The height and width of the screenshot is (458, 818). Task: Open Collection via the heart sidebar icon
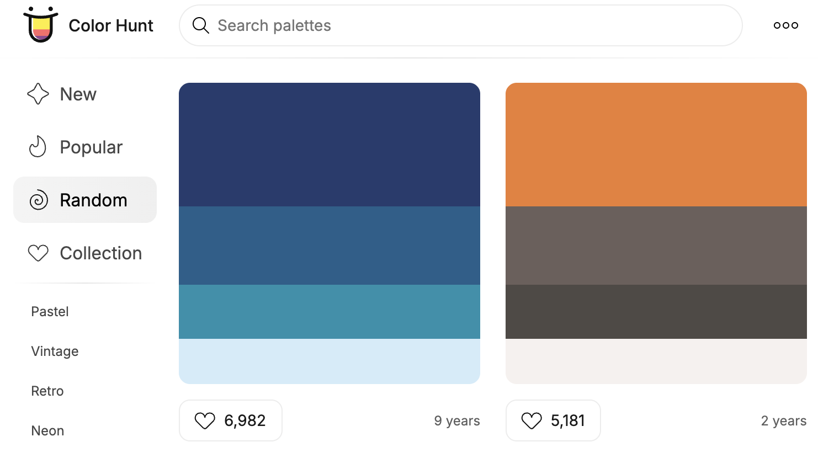38,253
